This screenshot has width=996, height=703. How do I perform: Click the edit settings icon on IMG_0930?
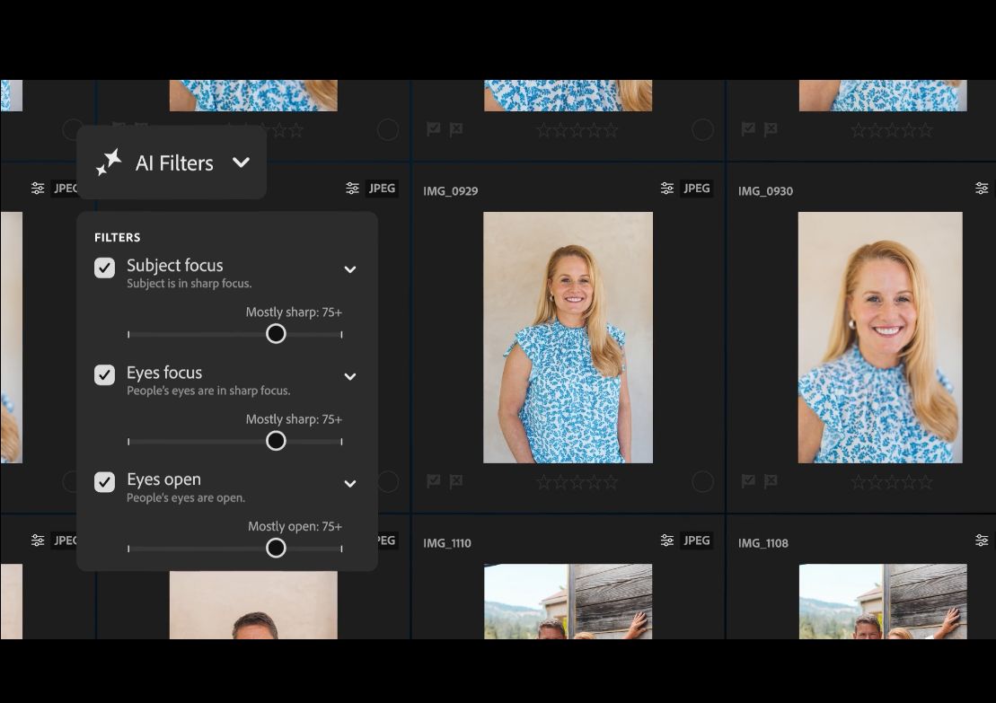(982, 188)
